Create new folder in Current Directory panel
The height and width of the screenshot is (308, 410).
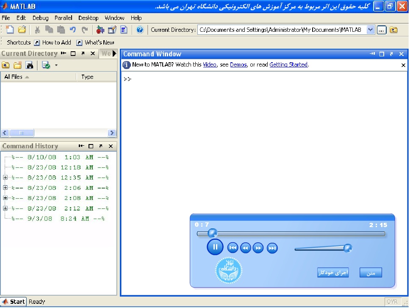pyautogui.click(x=17, y=65)
